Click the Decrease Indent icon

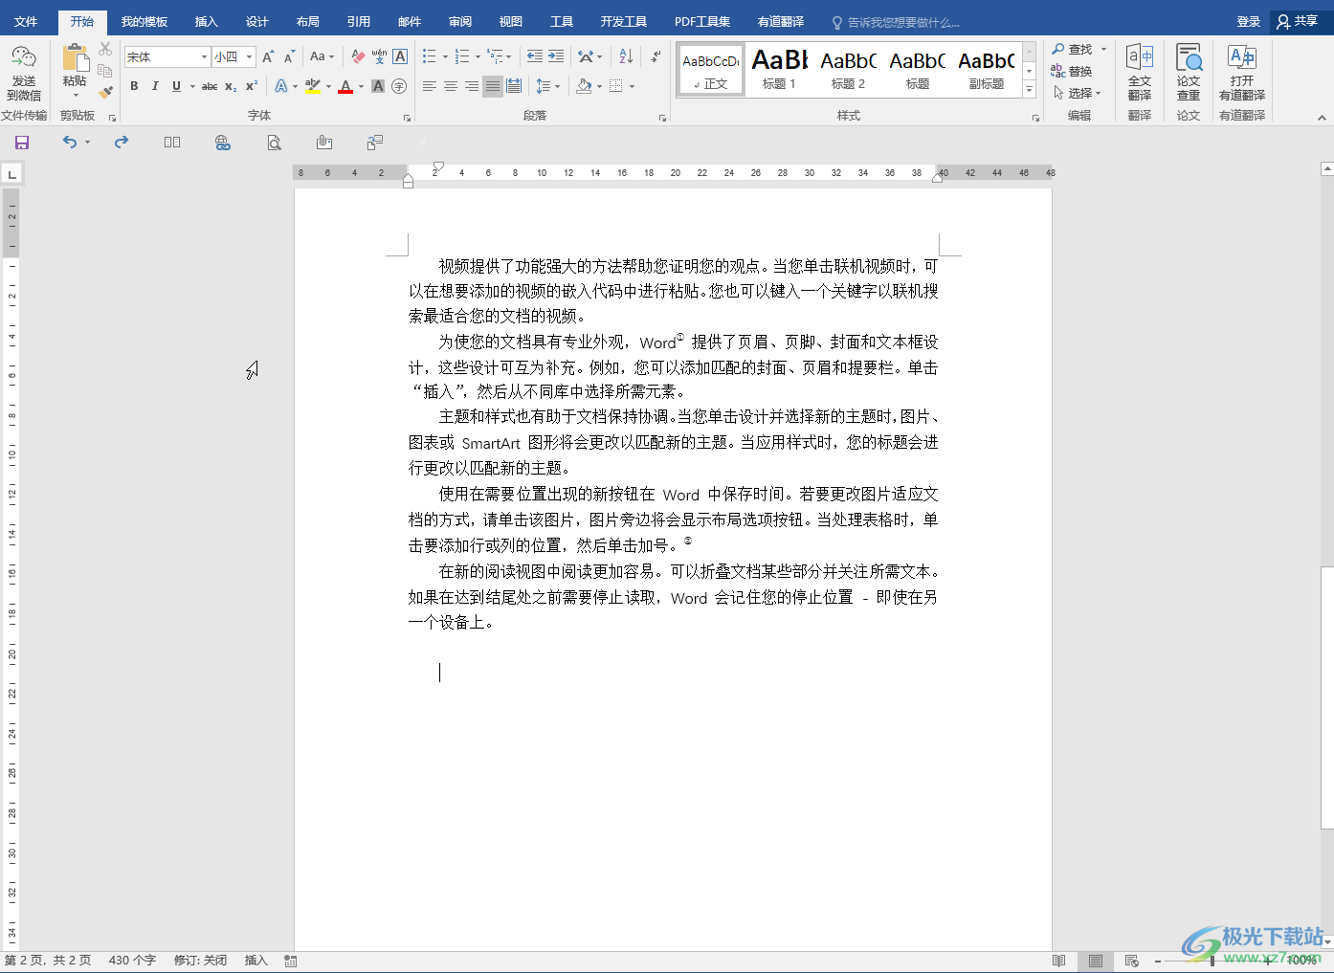(534, 57)
